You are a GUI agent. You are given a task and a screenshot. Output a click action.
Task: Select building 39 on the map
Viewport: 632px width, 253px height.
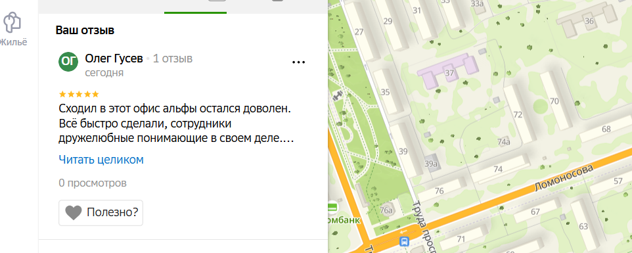point(403,152)
